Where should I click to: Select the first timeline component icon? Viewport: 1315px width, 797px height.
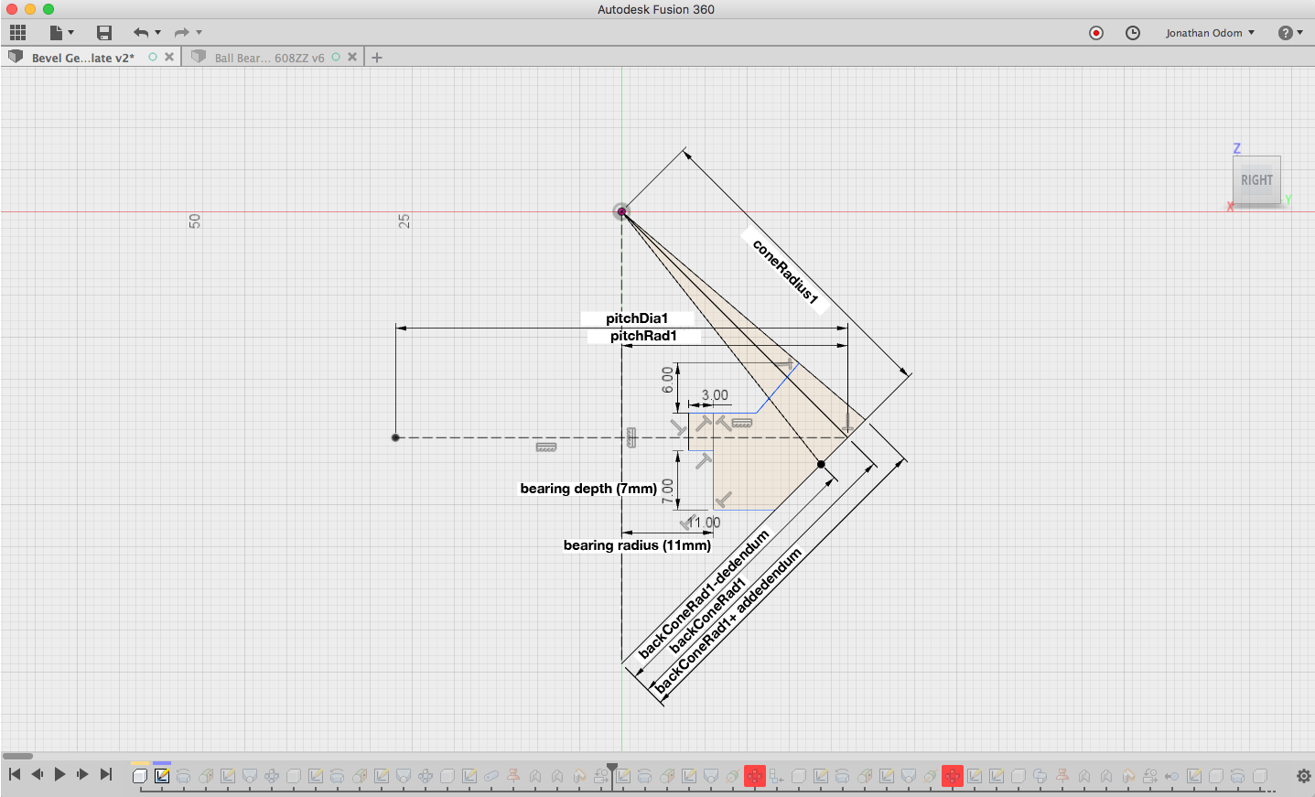(x=140, y=776)
